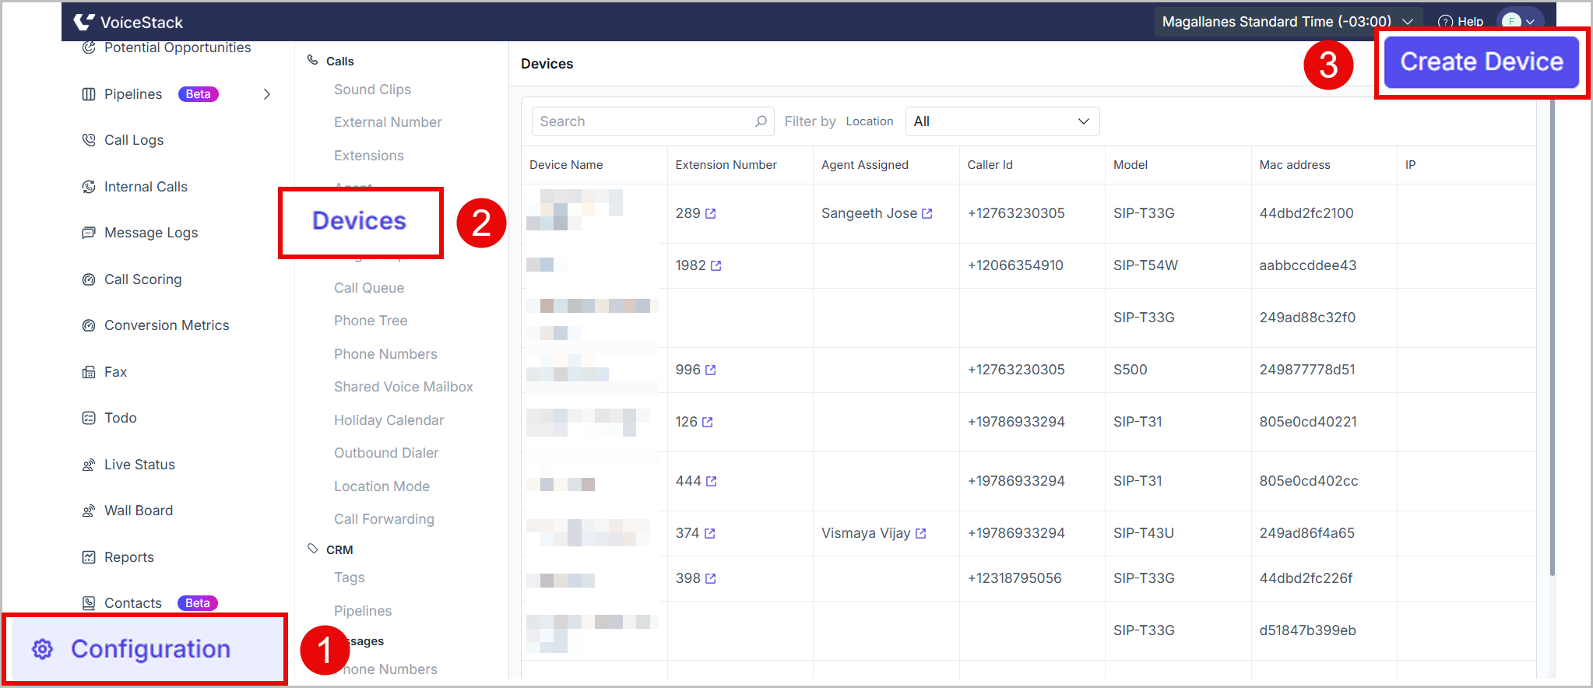Click the Contacts book icon

[89, 603]
